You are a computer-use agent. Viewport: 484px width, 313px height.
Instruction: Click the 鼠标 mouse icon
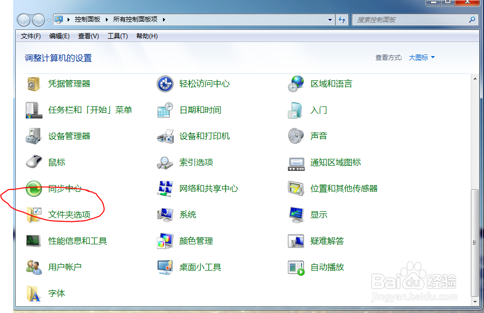[x=34, y=162]
